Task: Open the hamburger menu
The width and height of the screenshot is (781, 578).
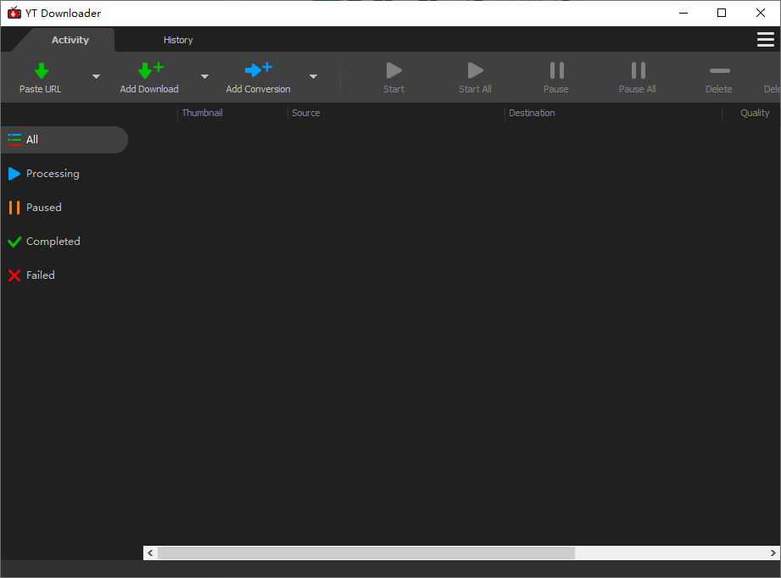Action: (766, 39)
